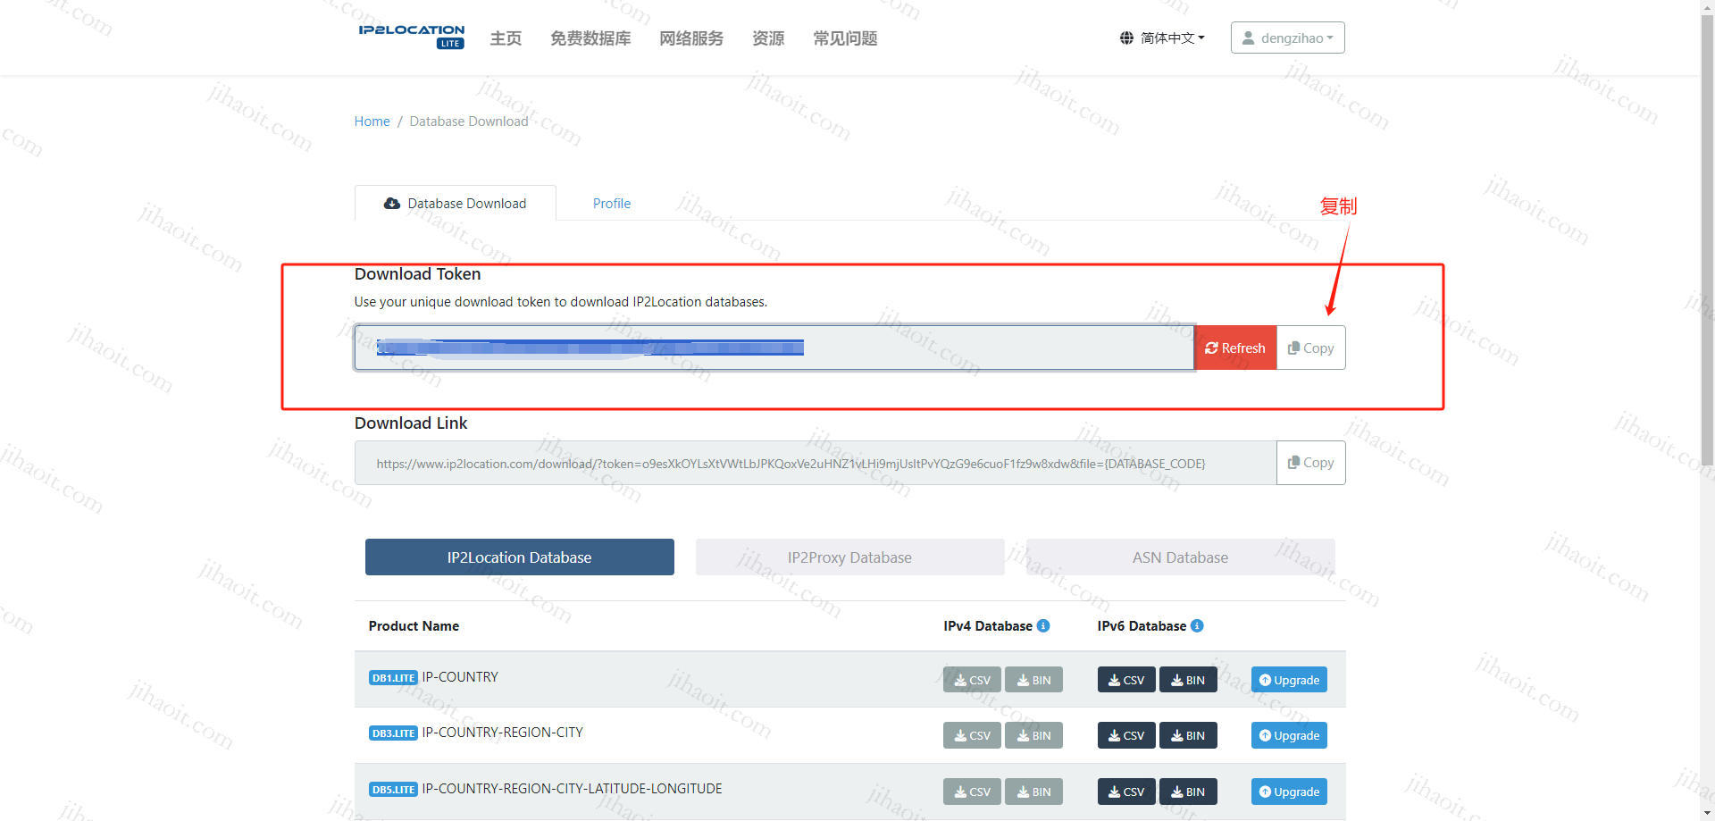The width and height of the screenshot is (1715, 821).
Task: Upgrade the IP-COUNTRY-REGION-CITY database
Action: [x=1289, y=735]
